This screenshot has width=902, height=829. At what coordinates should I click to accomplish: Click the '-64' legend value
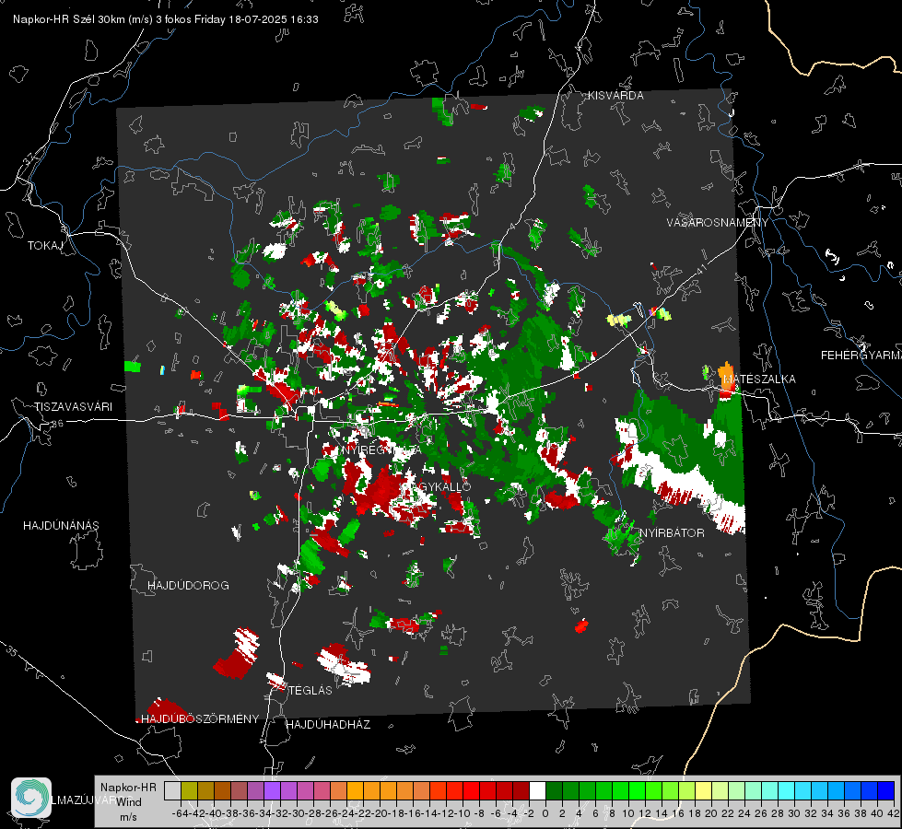(180, 813)
